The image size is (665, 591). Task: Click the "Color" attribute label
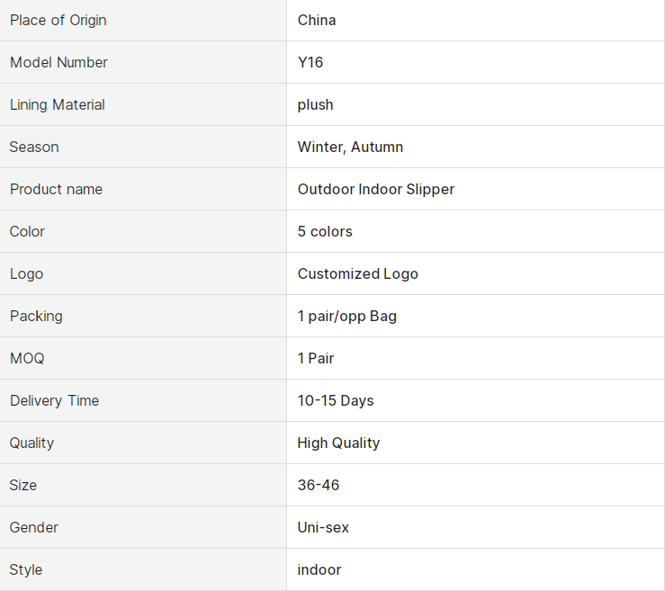click(x=27, y=231)
